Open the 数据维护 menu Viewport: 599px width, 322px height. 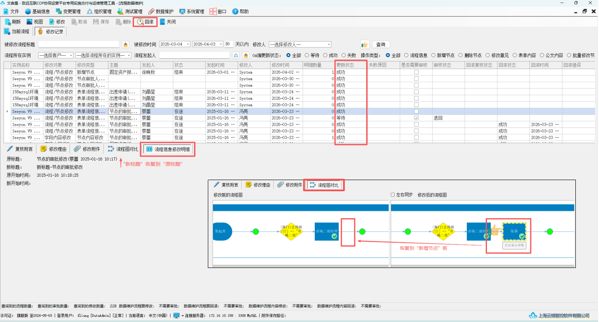[161, 12]
